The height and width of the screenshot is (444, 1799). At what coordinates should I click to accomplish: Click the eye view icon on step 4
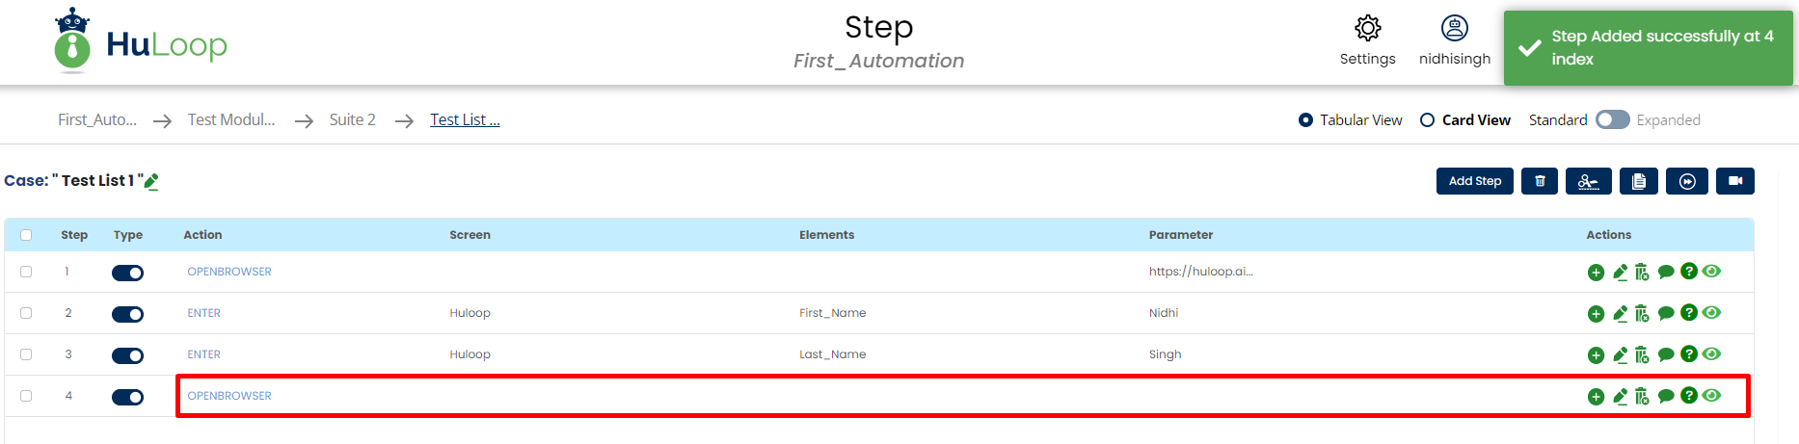pos(1711,395)
